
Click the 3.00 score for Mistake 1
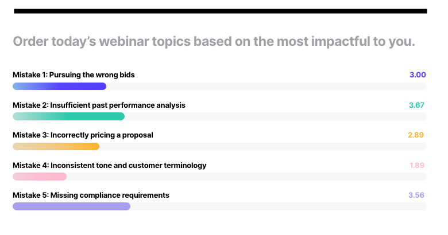click(x=417, y=75)
